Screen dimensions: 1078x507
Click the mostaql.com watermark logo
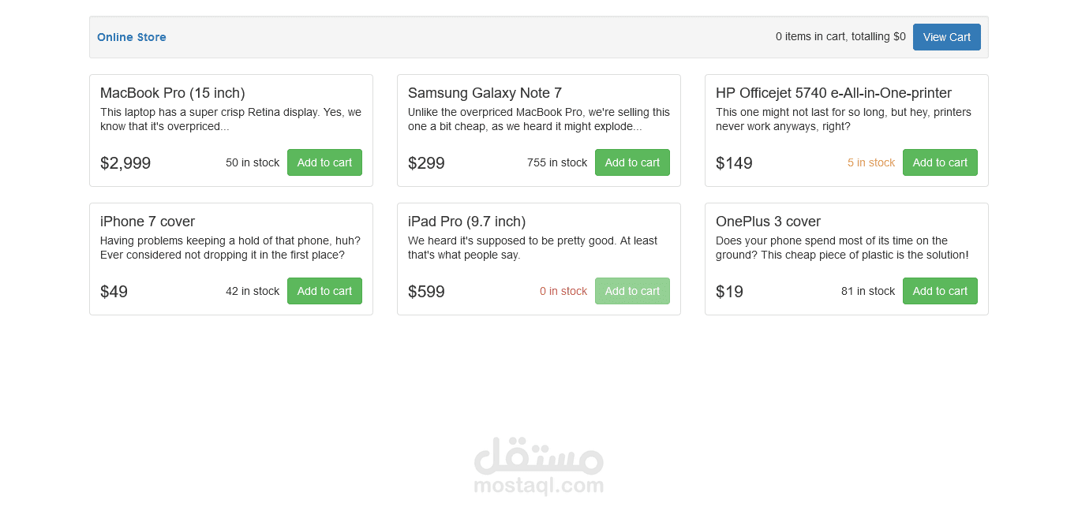(539, 467)
